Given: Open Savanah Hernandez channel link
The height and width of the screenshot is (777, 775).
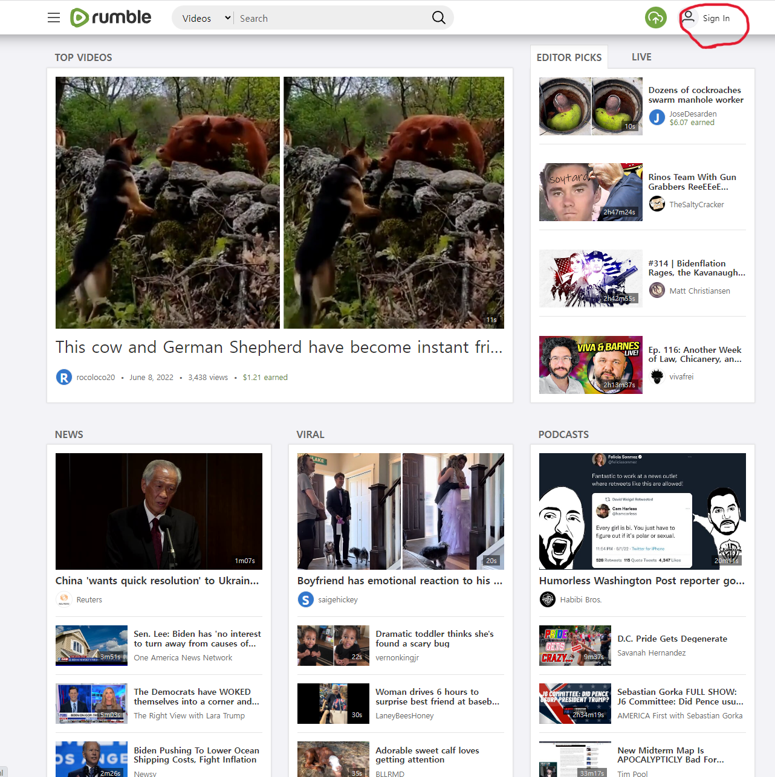Looking at the screenshot, I should [652, 653].
